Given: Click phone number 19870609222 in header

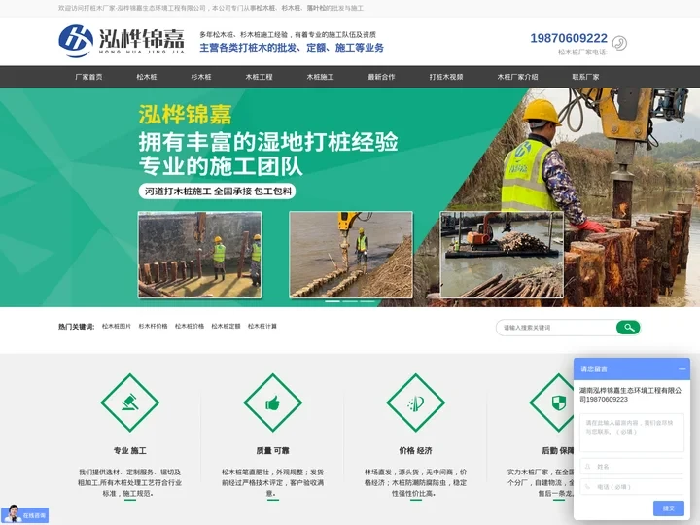Looking at the screenshot, I should [x=569, y=38].
